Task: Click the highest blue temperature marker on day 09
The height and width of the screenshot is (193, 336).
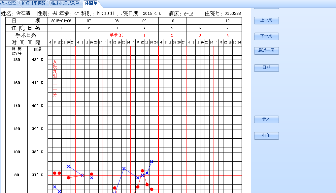Action: (x=151, y=162)
